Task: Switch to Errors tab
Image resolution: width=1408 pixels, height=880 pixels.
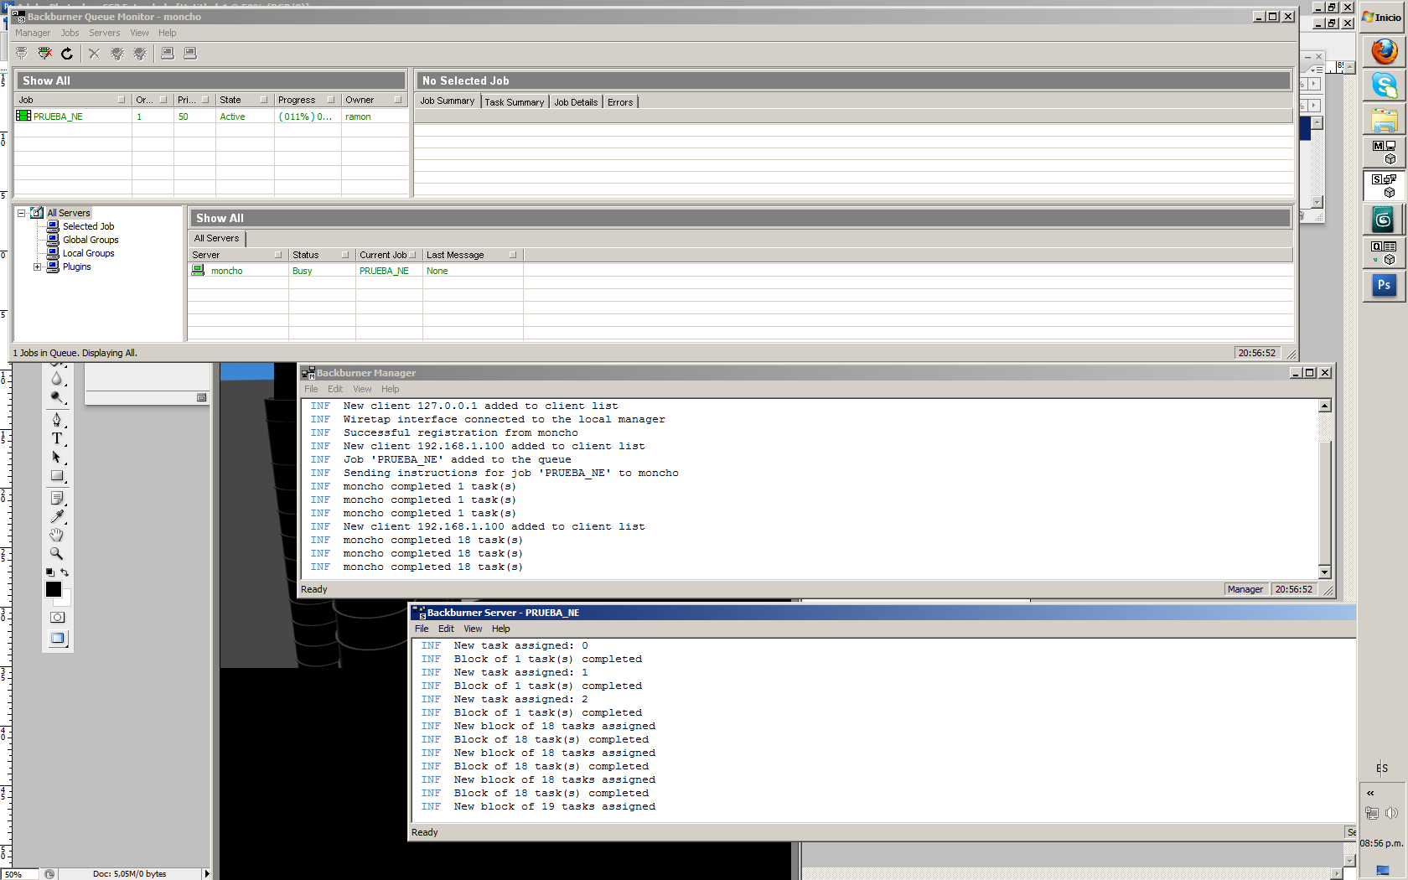Action: pos(620,102)
